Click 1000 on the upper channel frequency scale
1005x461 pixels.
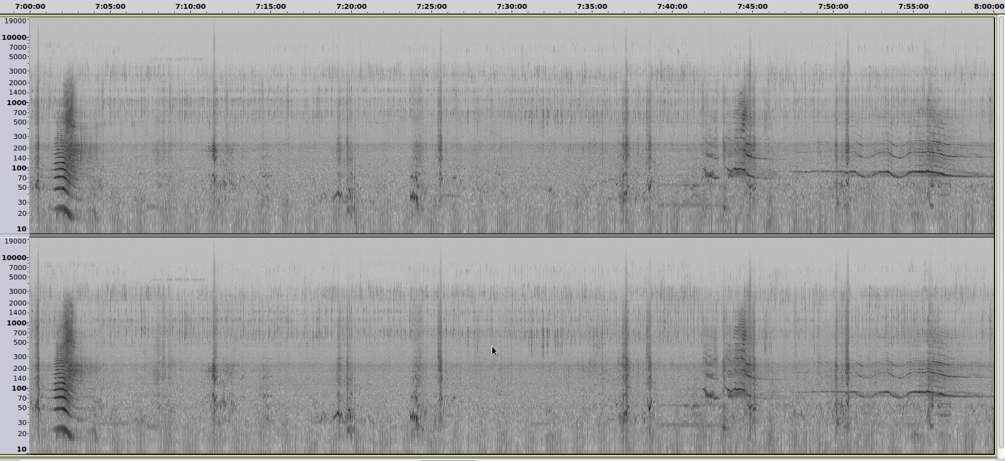pos(17,103)
